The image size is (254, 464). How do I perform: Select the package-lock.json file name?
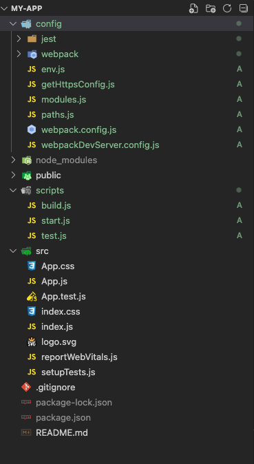tap(74, 403)
